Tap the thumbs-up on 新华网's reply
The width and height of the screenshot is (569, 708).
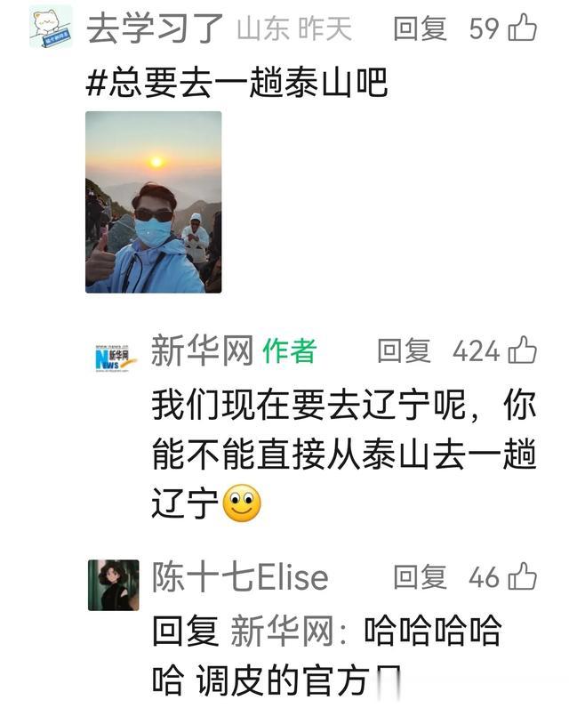(x=523, y=350)
